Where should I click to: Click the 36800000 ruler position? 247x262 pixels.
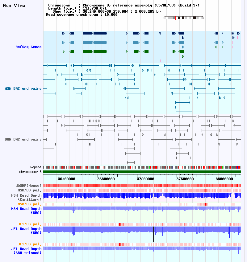[106, 179]
